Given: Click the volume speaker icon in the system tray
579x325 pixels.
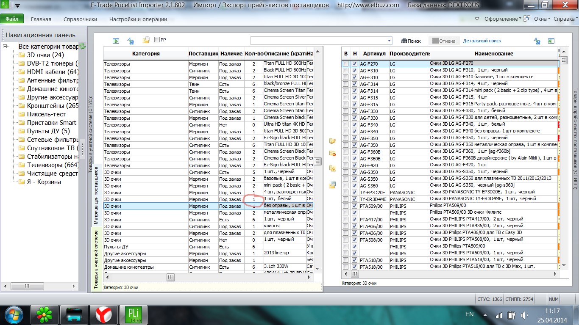Looking at the screenshot, I should point(524,315).
